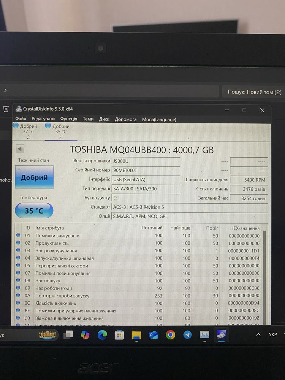Open Microsoft Store from the taskbar
The image size is (285, 380).
(x=119, y=335)
